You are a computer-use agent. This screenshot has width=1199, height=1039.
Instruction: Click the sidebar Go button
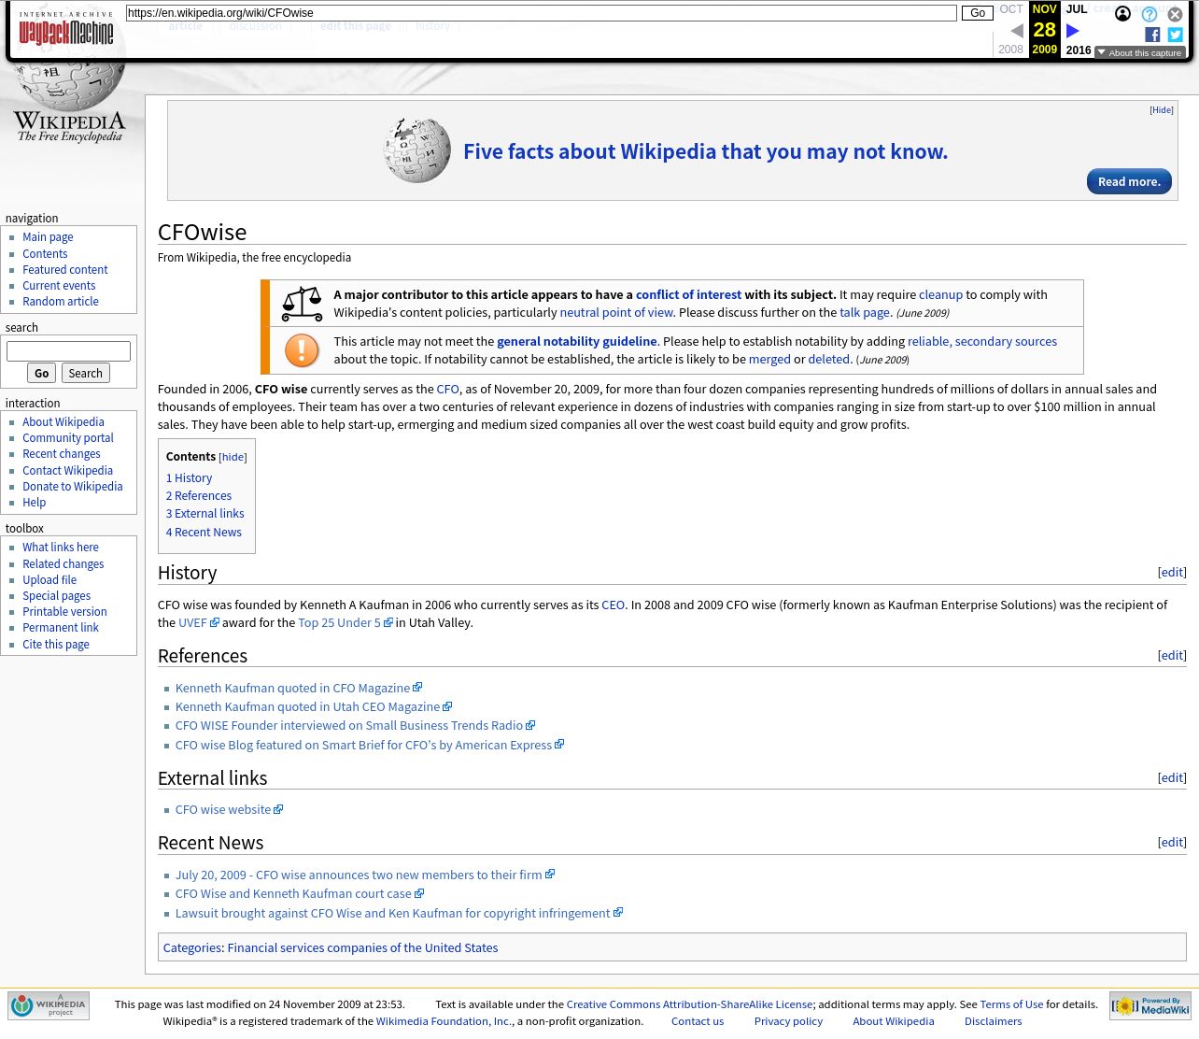click(41, 373)
